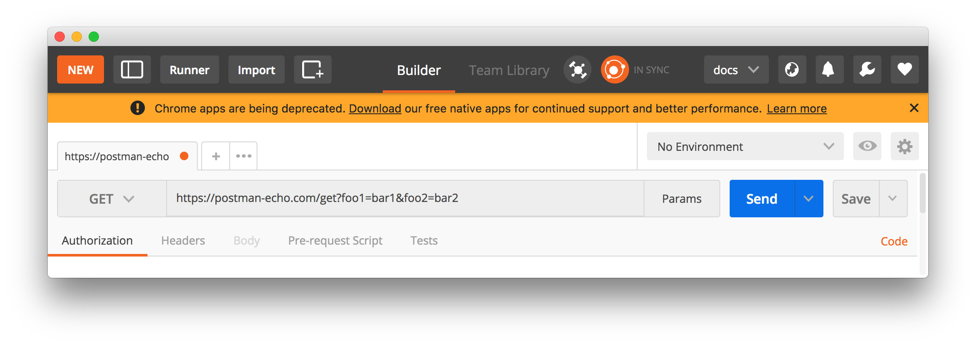Image resolution: width=976 pixels, height=346 pixels.
Task: Open the Pre-request Script tab
Action: pos(335,241)
